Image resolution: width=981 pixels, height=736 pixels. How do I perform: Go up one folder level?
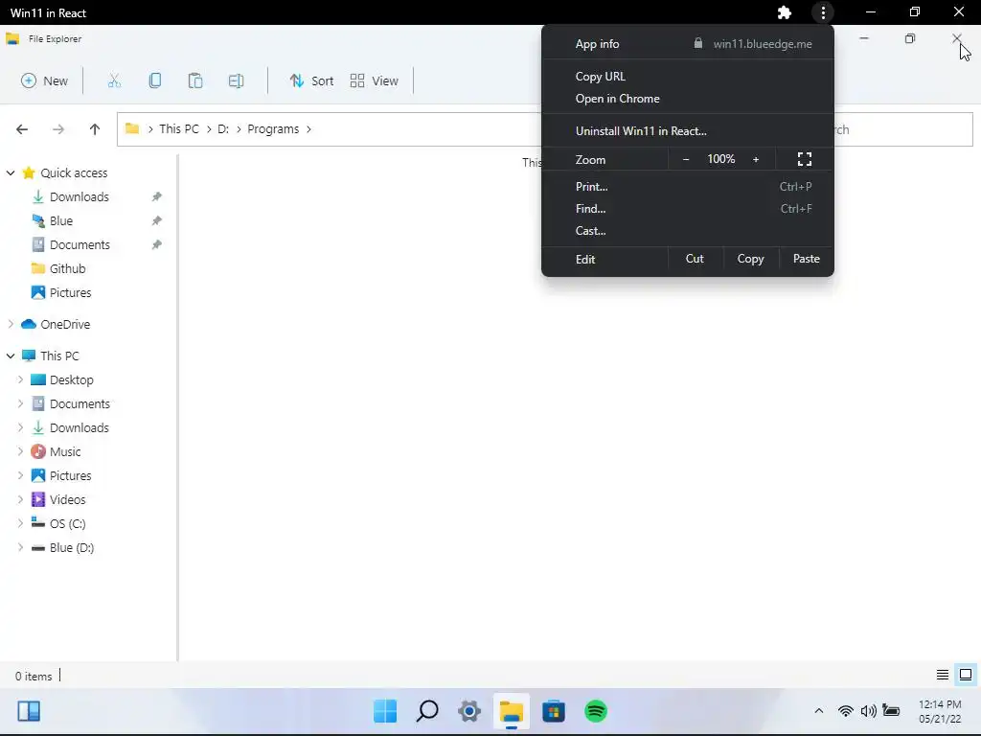(95, 129)
